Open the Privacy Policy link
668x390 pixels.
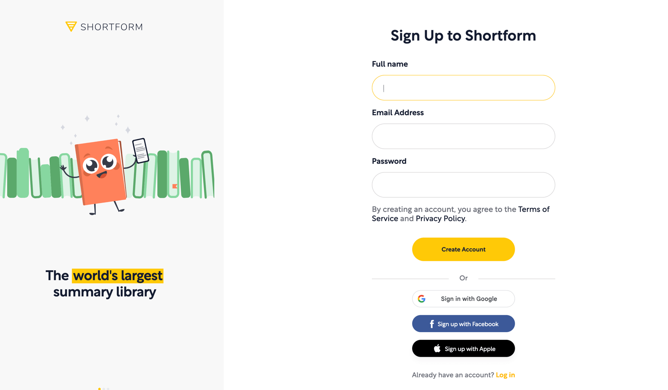click(x=440, y=219)
